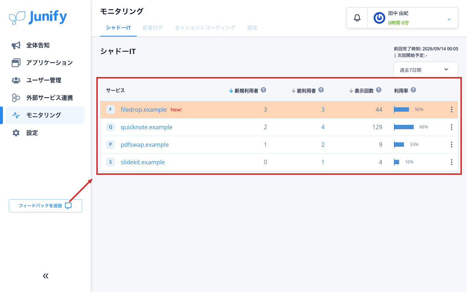
Task: Click the Q badge of quicknote.example
Action: pos(110,127)
